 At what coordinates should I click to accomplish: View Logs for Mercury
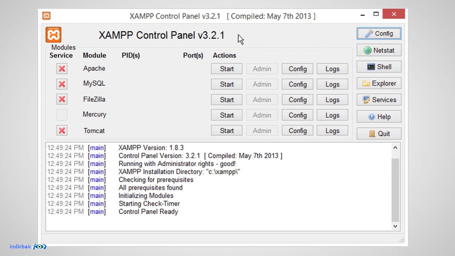click(x=332, y=115)
